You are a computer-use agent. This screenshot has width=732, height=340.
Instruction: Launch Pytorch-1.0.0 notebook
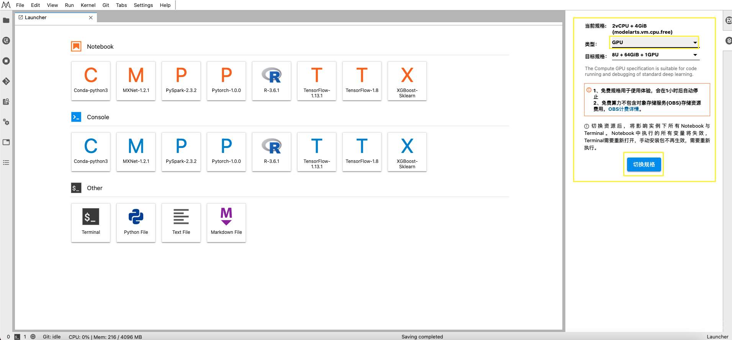226,81
